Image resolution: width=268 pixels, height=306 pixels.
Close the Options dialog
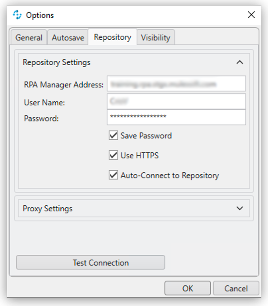coord(251,15)
